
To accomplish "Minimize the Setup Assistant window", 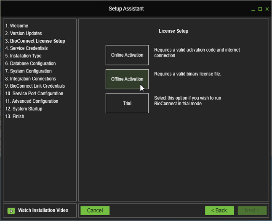I will (254, 9).
